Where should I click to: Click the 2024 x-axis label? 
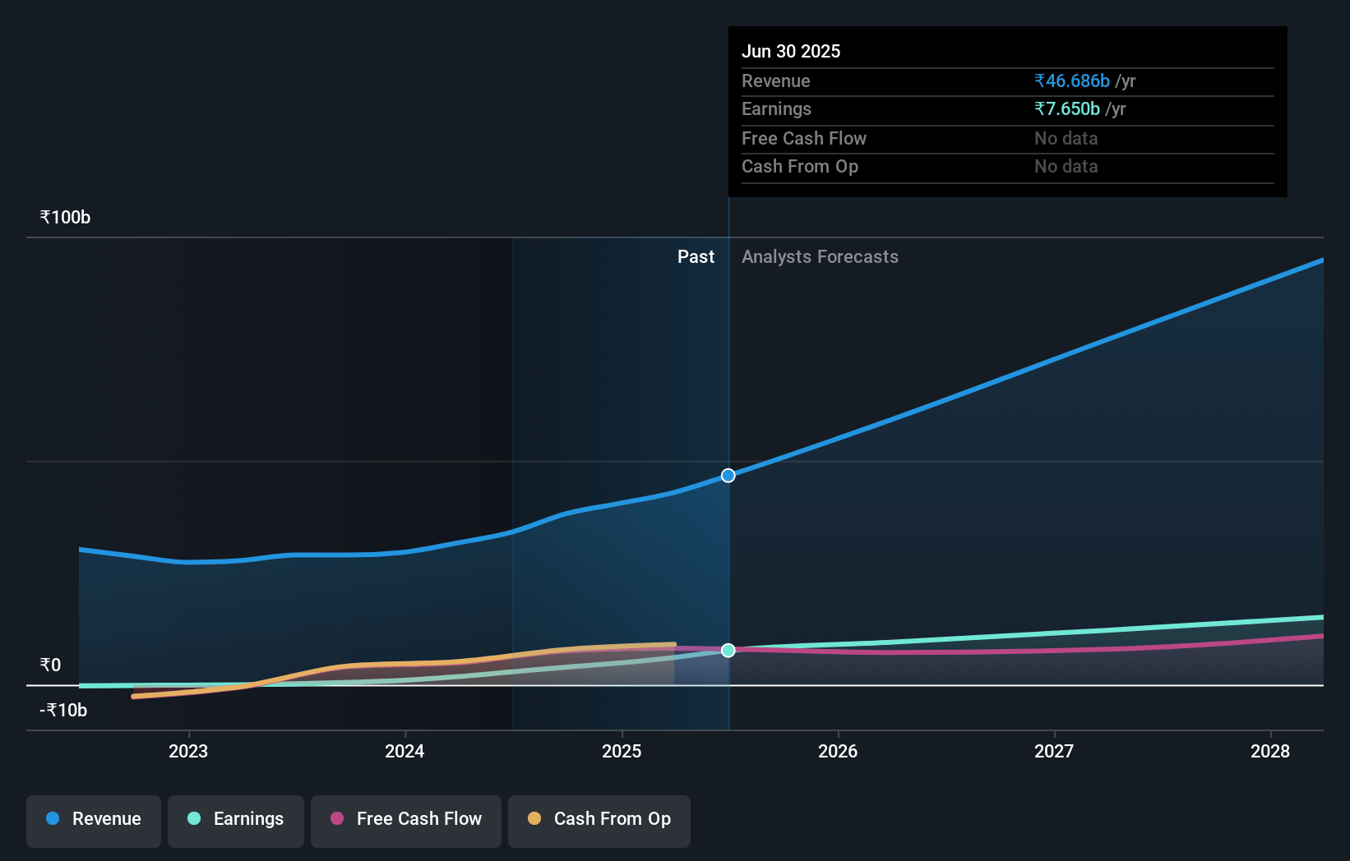coord(405,751)
